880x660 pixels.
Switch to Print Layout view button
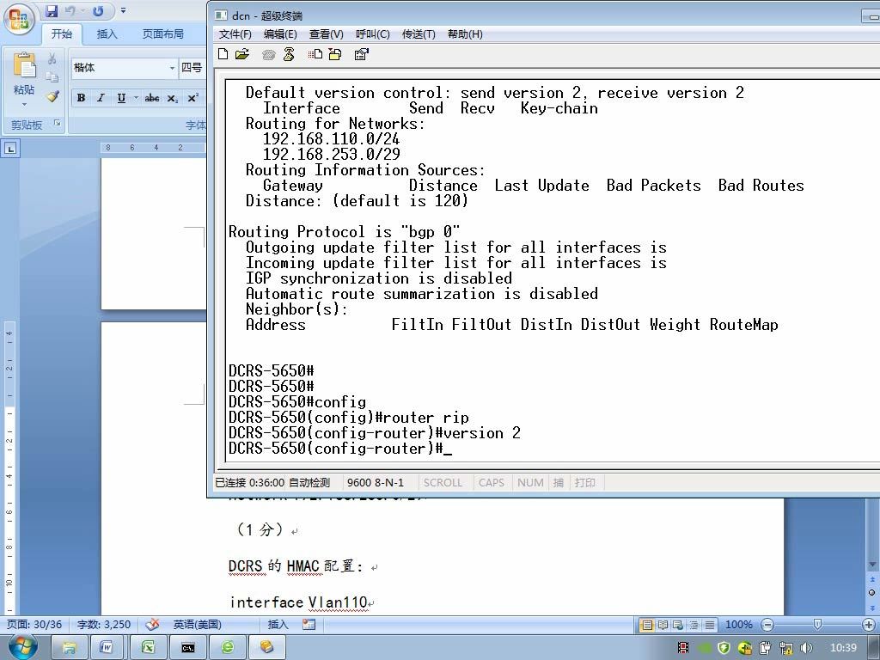(647, 624)
